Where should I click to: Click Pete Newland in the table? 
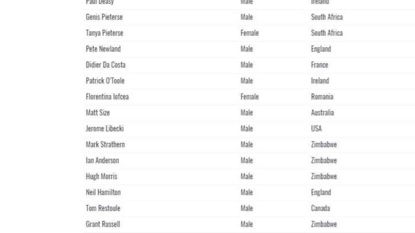(103, 49)
